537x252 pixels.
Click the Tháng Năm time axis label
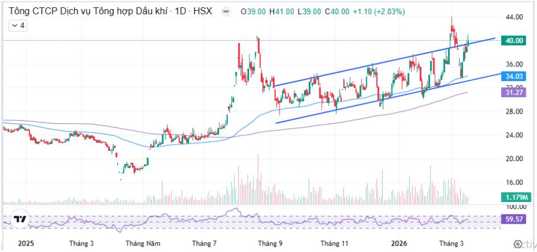[x=140, y=243]
